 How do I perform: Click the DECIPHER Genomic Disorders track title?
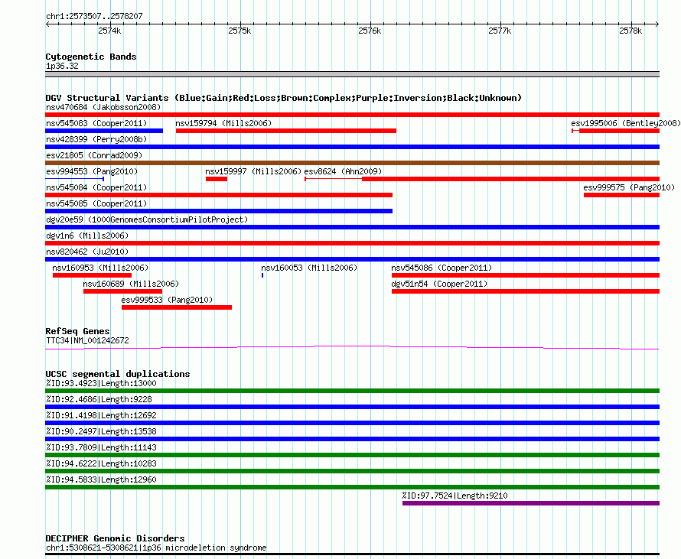coord(115,538)
